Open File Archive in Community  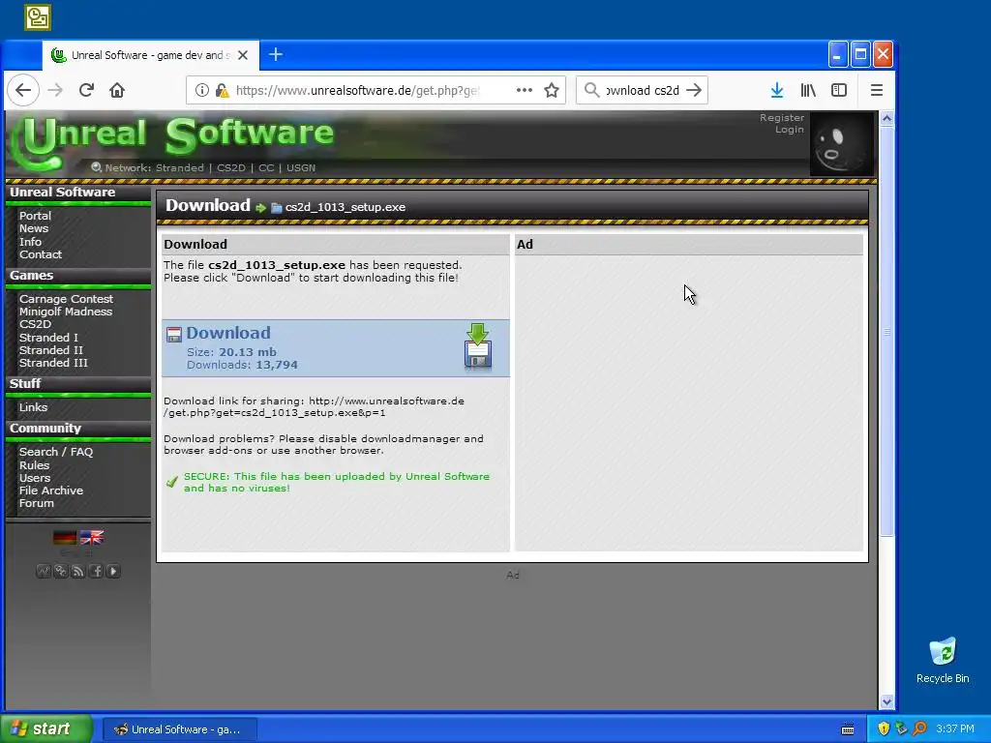[x=51, y=490]
